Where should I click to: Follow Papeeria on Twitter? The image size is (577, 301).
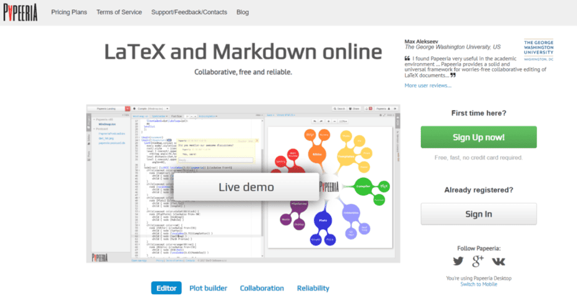(458, 261)
